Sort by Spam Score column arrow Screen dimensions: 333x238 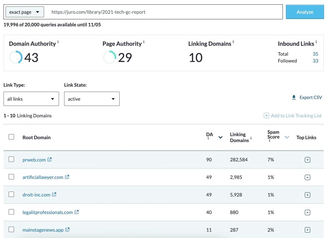pyautogui.click(x=287, y=137)
